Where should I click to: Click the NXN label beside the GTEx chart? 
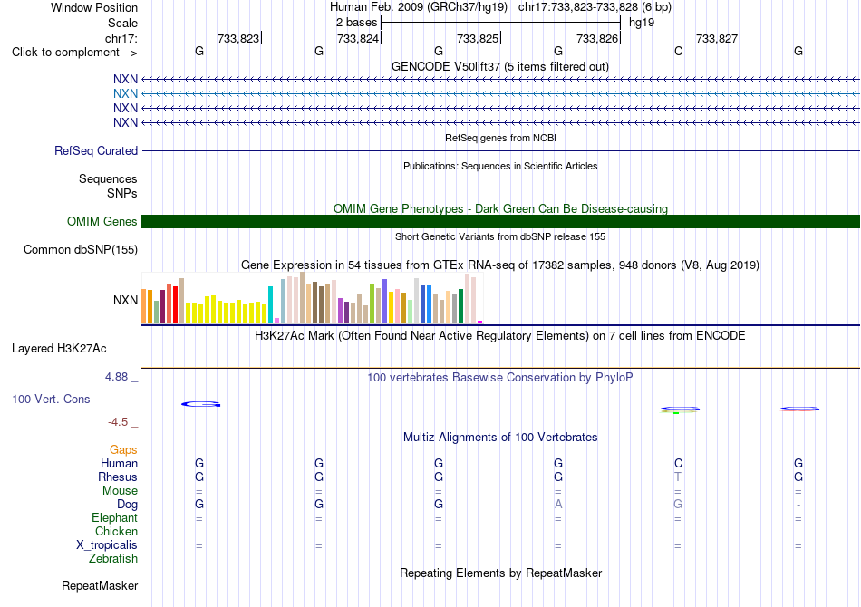coord(125,300)
